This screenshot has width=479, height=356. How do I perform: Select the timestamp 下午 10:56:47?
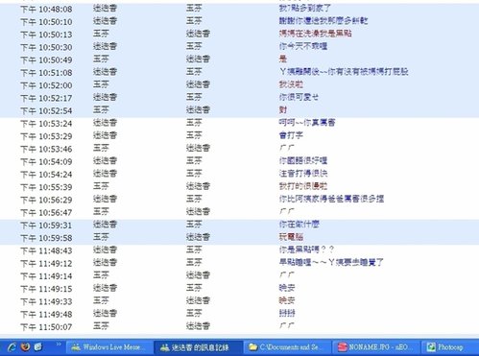(x=46, y=213)
